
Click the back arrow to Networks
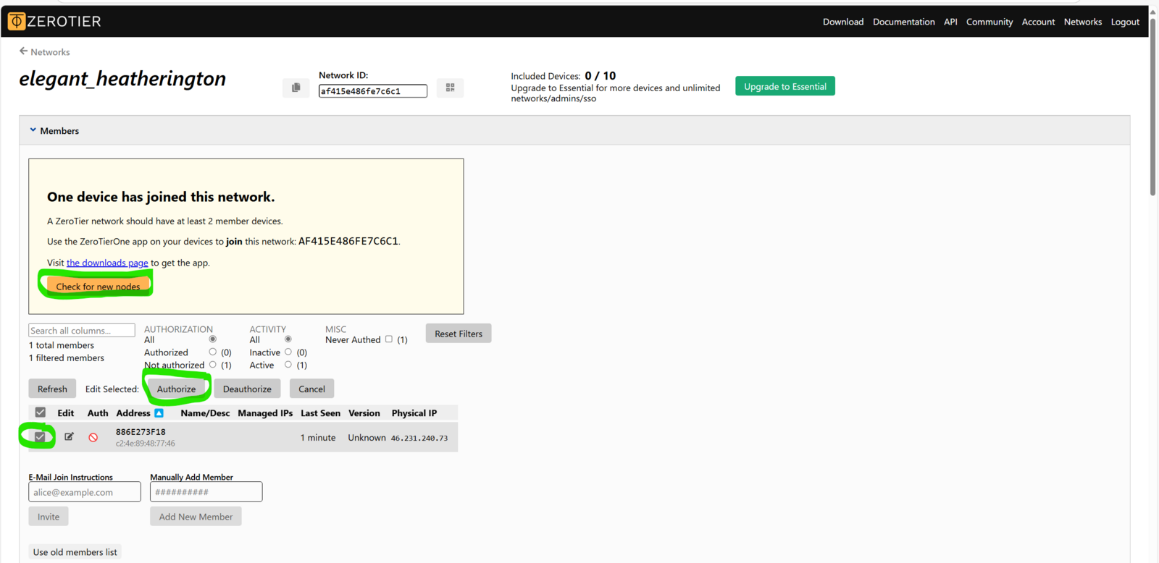23,51
